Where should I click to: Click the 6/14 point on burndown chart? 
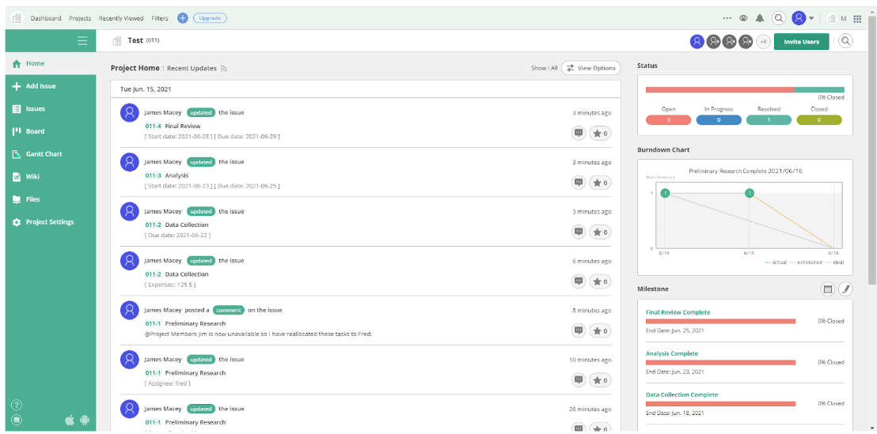point(664,193)
